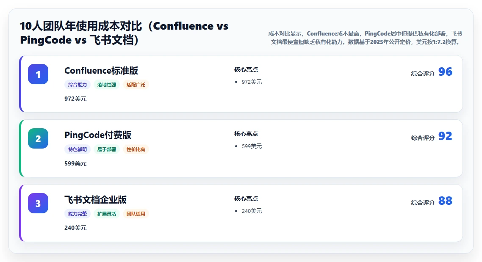Select the Confluence标准版 title
Image resolution: width=482 pixels, height=262 pixels.
point(101,71)
